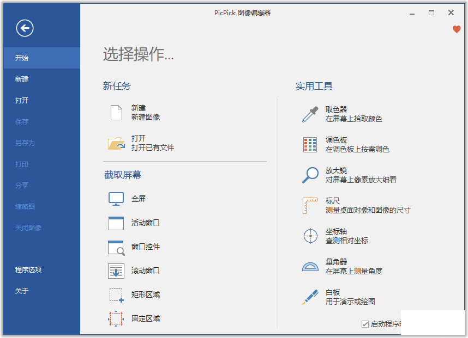Click the back arrow icon

pyautogui.click(x=25, y=28)
